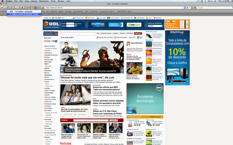Open OpenSubtitles bookmark in bookmarks bar
The width and height of the screenshot is (233, 145).
(78, 11)
